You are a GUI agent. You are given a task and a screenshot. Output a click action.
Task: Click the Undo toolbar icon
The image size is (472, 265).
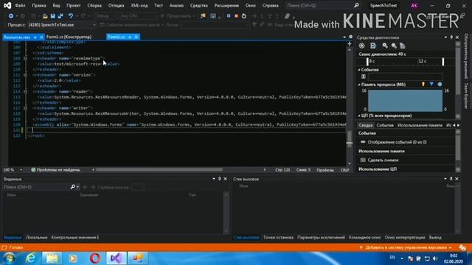tap(71, 16)
